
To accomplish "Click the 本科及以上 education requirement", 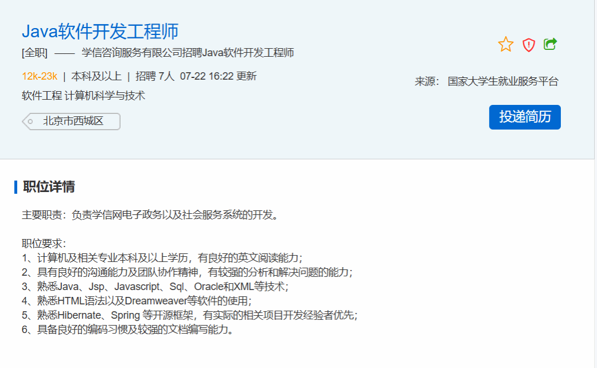I will click(x=96, y=76).
